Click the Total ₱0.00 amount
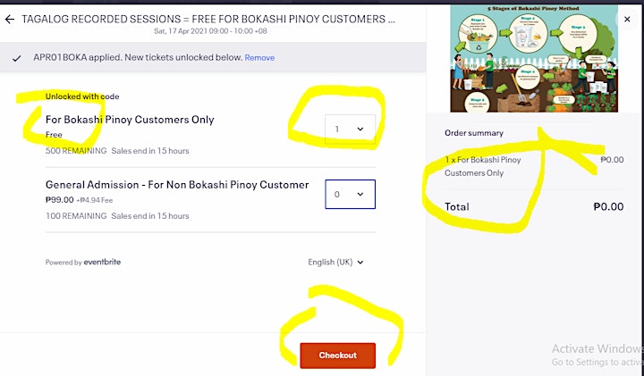 pos(608,206)
